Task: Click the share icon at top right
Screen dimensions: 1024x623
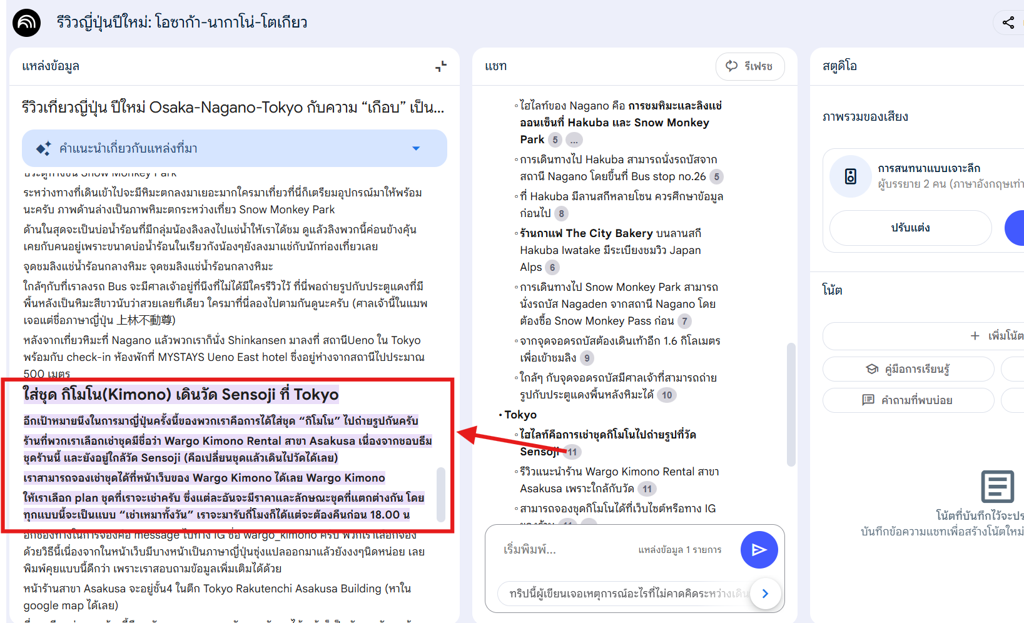Action: tap(1008, 23)
